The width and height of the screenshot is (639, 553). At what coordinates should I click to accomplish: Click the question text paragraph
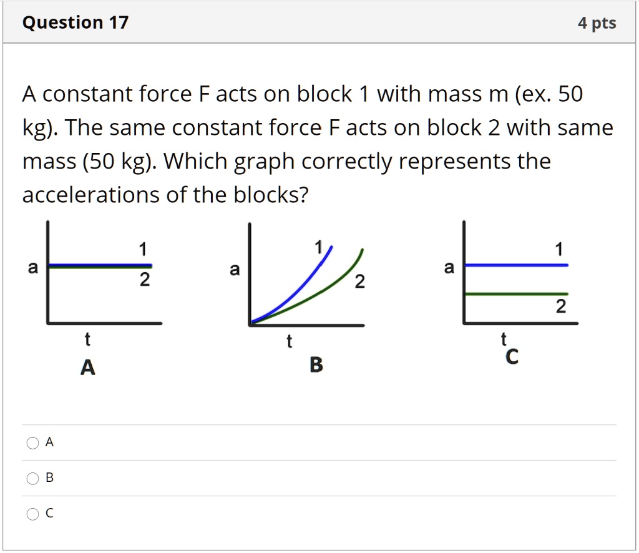pos(312,144)
